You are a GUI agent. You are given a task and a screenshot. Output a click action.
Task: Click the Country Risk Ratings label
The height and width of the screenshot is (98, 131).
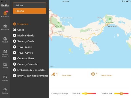60,93
